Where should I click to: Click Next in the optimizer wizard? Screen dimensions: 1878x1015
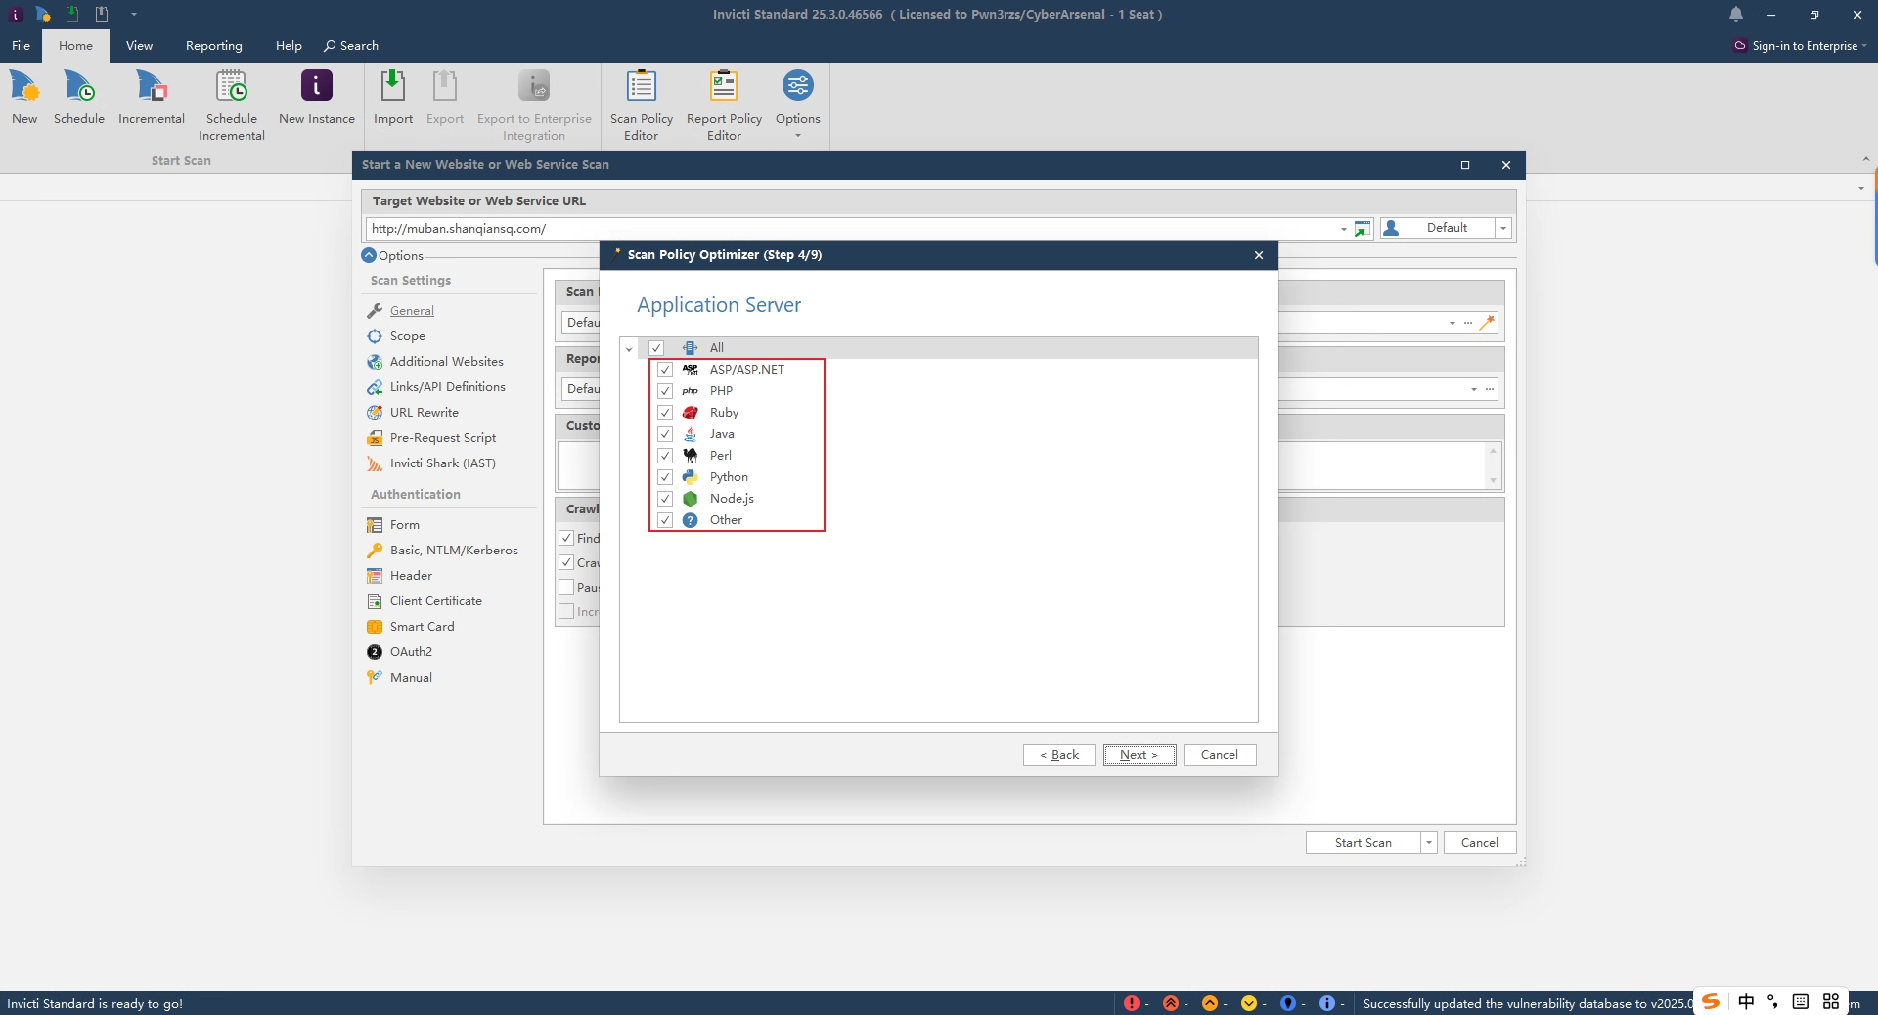point(1140,755)
